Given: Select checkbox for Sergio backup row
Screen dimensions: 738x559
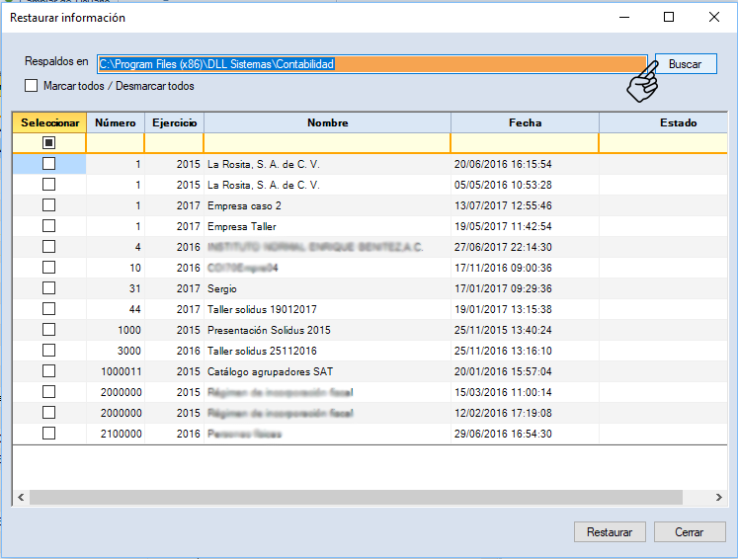Looking at the screenshot, I should [48, 288].
